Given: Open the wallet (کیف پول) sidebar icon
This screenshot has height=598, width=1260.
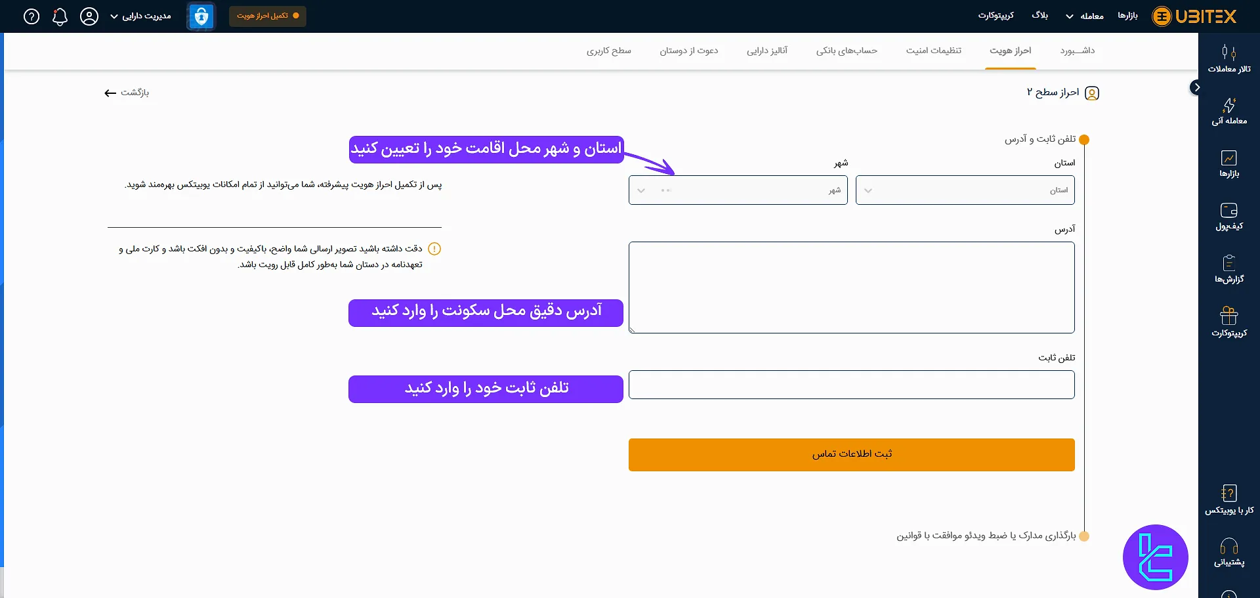Looking at the screenshot, I should pyautogui.click(x=1230, y=217).
